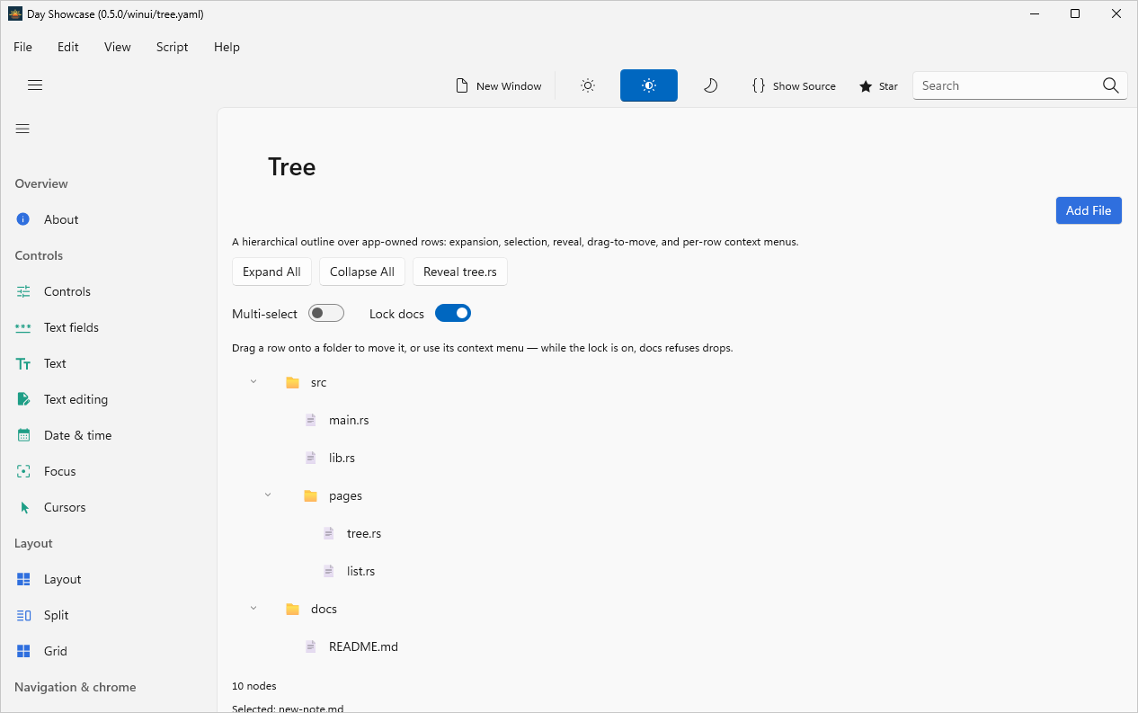Select the auto theme half-sun button

click(649, 85)
